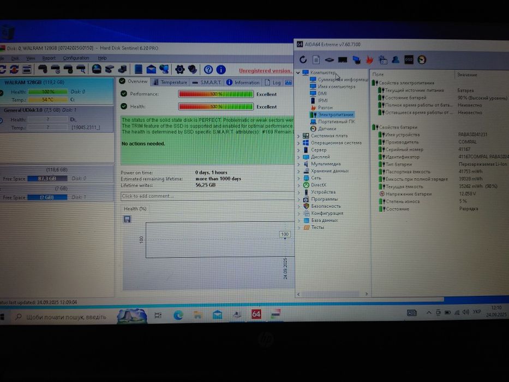Click Hard Disk Sentinel network computers icon

[x=164, y=69]
